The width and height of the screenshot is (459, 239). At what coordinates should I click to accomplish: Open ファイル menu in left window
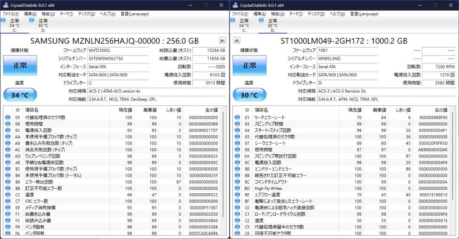[11, 14]
